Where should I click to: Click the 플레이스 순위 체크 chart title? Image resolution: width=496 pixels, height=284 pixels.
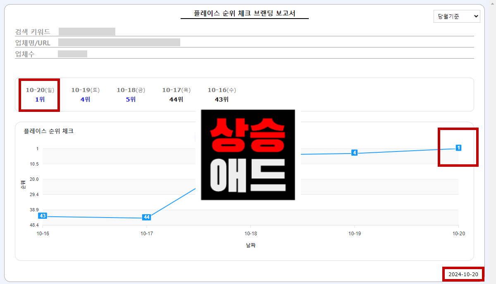point(49,131)
